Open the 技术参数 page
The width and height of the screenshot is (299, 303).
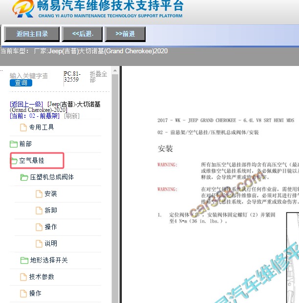pos(42,277)
